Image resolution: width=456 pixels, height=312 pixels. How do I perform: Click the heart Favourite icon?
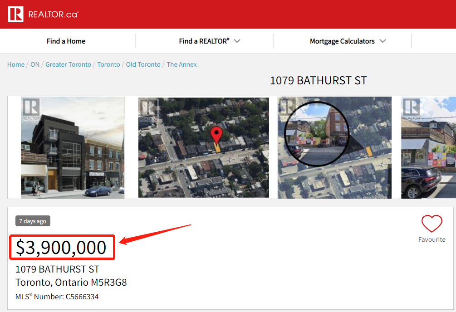tap(431, 224)
